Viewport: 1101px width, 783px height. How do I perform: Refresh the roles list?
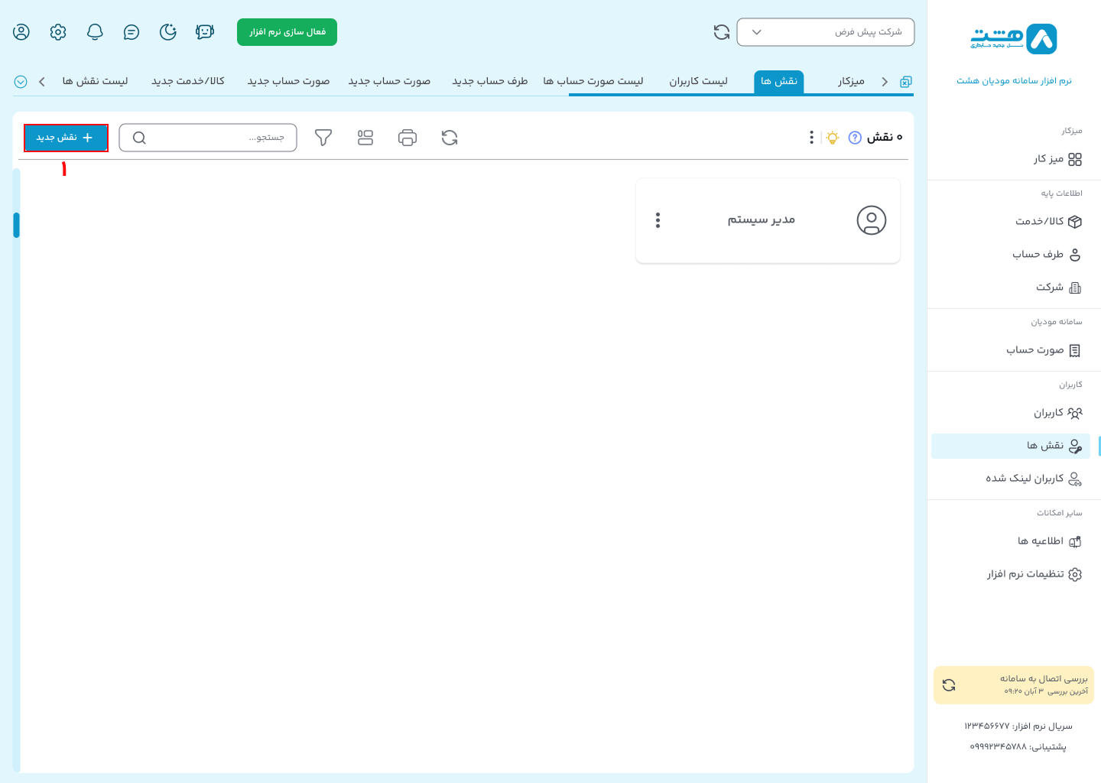tap(450, 138)
